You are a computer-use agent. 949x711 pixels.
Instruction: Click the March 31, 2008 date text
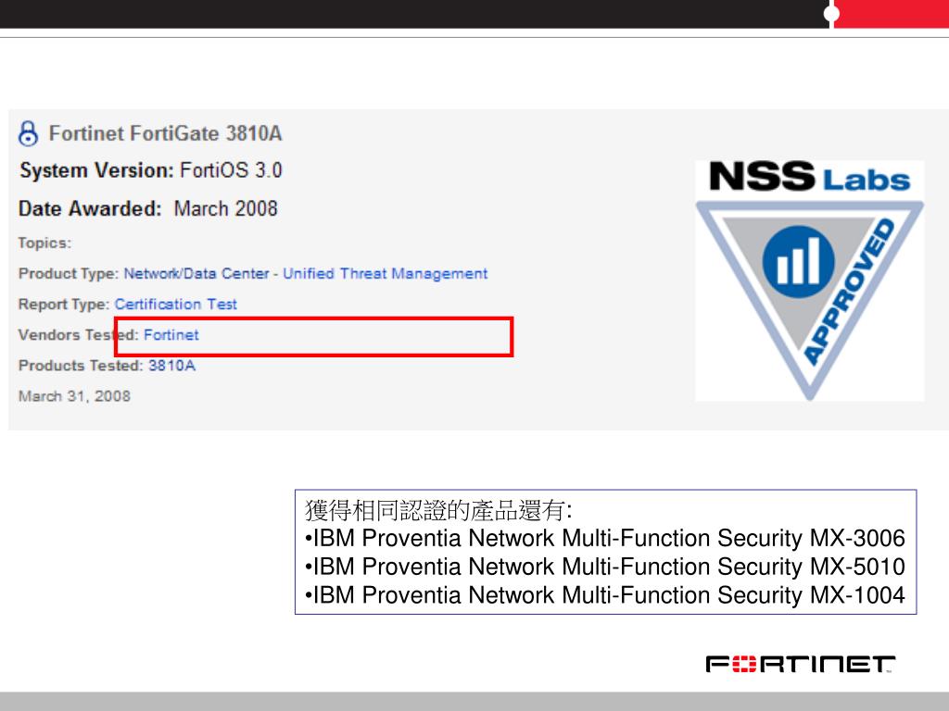[x=74, y=396]
